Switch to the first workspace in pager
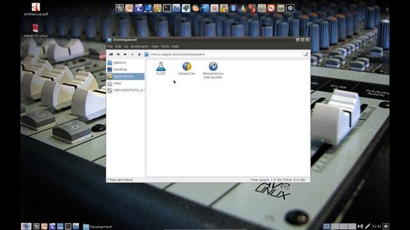 [x=326, y=226]
